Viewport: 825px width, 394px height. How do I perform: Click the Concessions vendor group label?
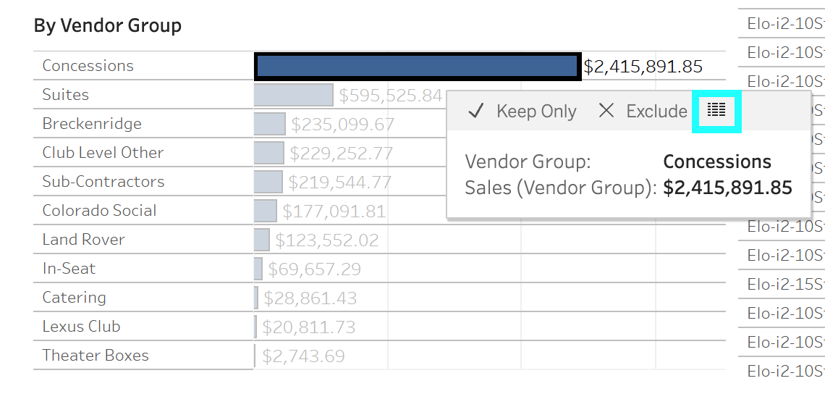(x=88, y=66)
